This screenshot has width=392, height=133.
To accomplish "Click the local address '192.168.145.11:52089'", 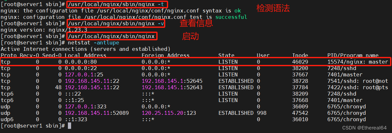I will click(97, 113).
